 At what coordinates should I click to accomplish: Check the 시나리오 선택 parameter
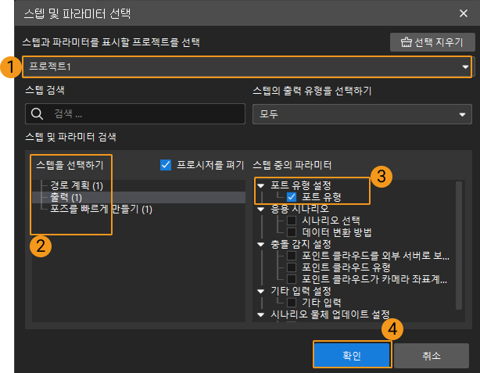[292, 221]
